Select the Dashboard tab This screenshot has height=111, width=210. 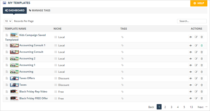(15, 10)
